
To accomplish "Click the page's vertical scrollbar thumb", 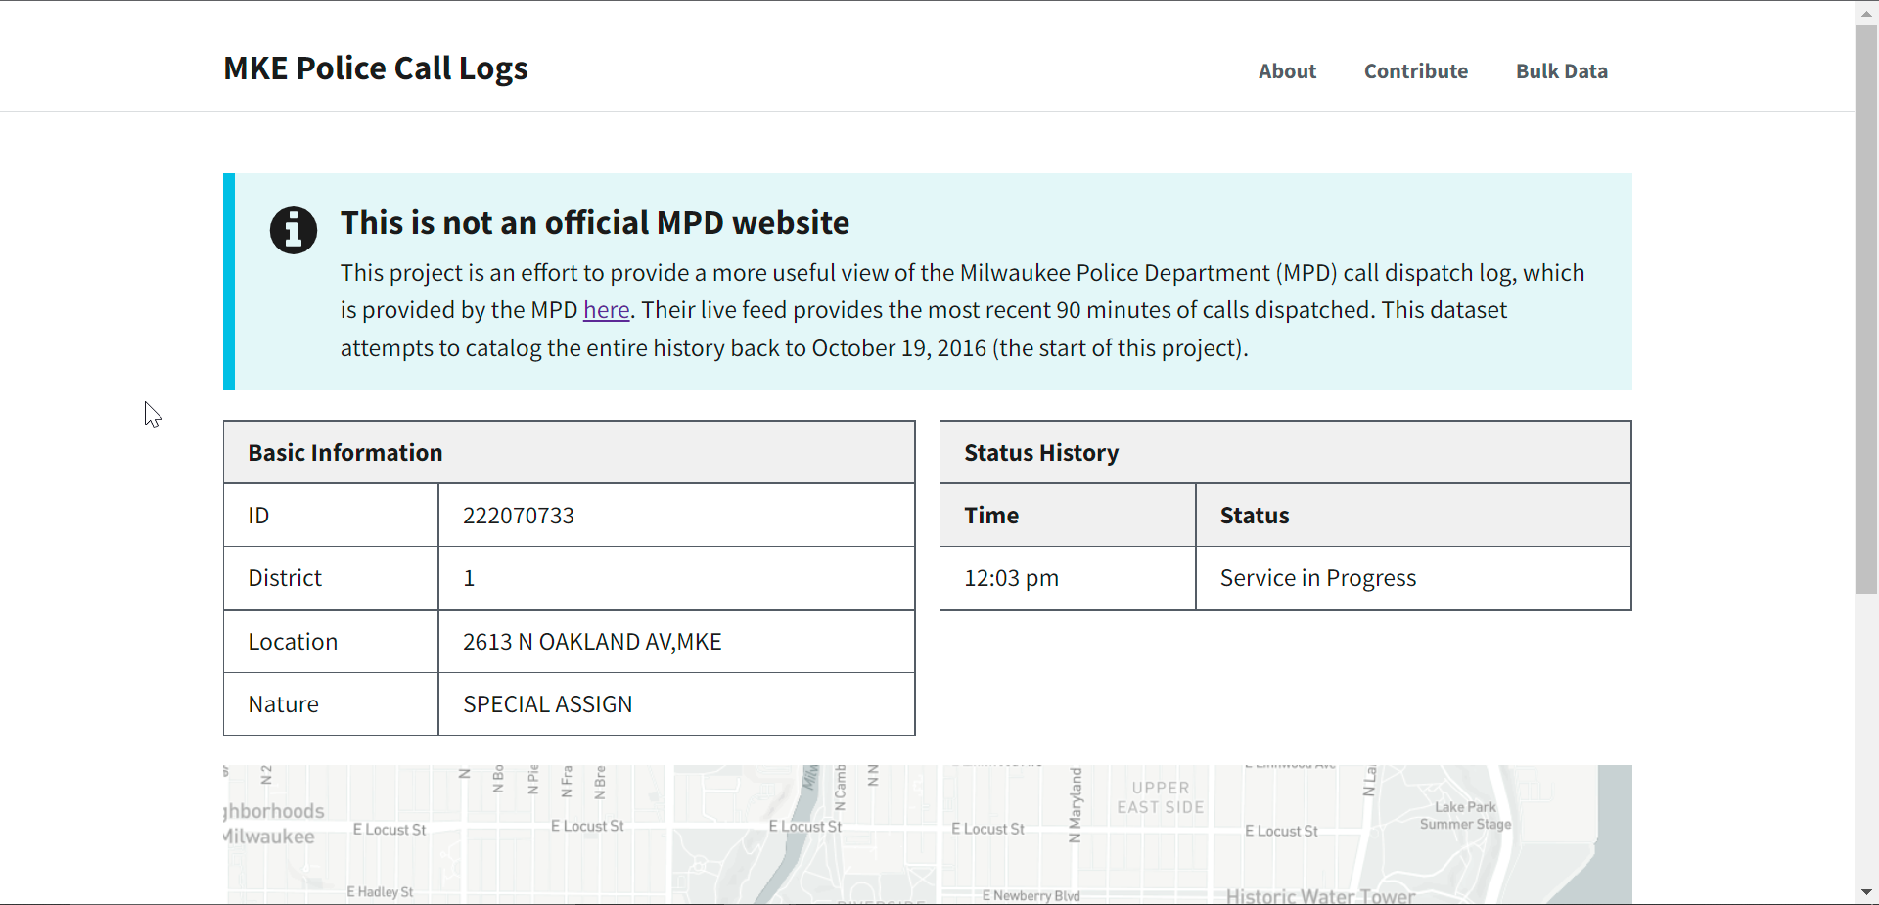I will click(1866, 310).
